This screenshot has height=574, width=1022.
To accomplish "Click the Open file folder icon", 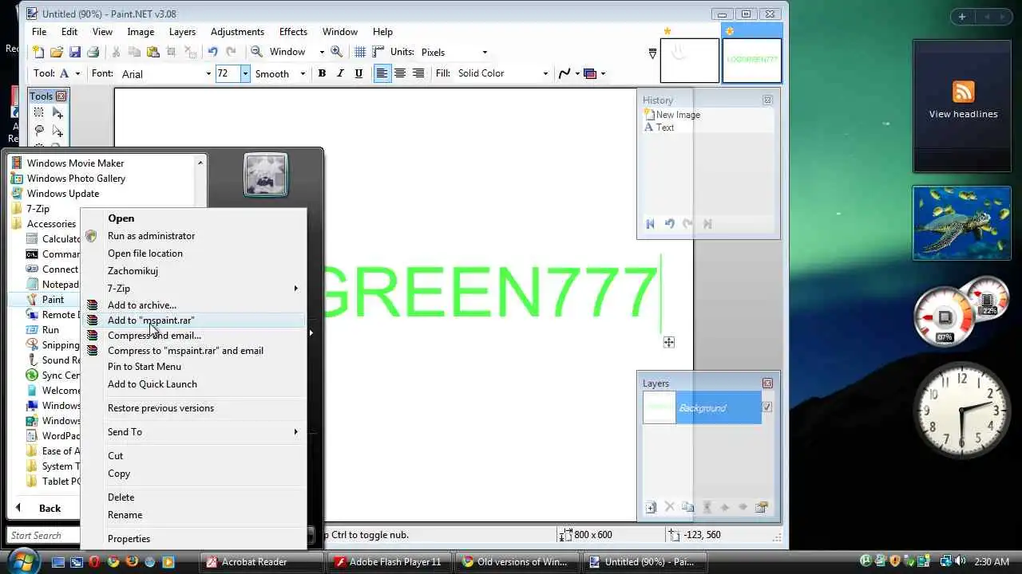I will coord(56,52).
